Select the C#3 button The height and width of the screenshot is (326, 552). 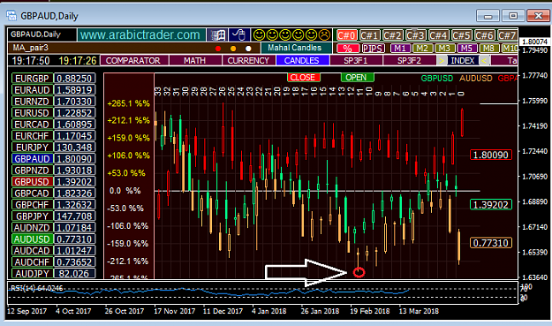[415, 35]
